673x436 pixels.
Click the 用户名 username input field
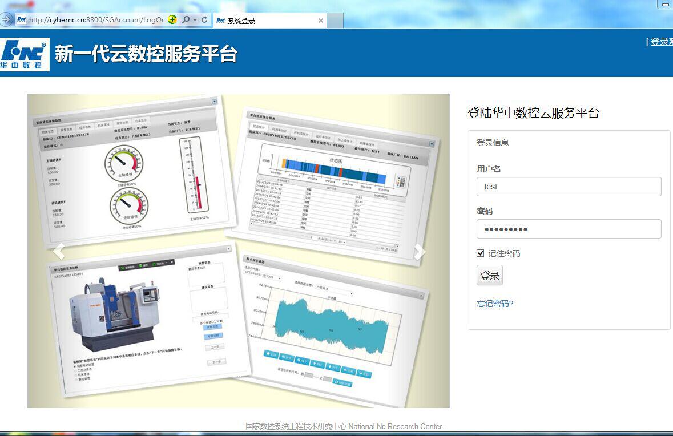[569, 187]
